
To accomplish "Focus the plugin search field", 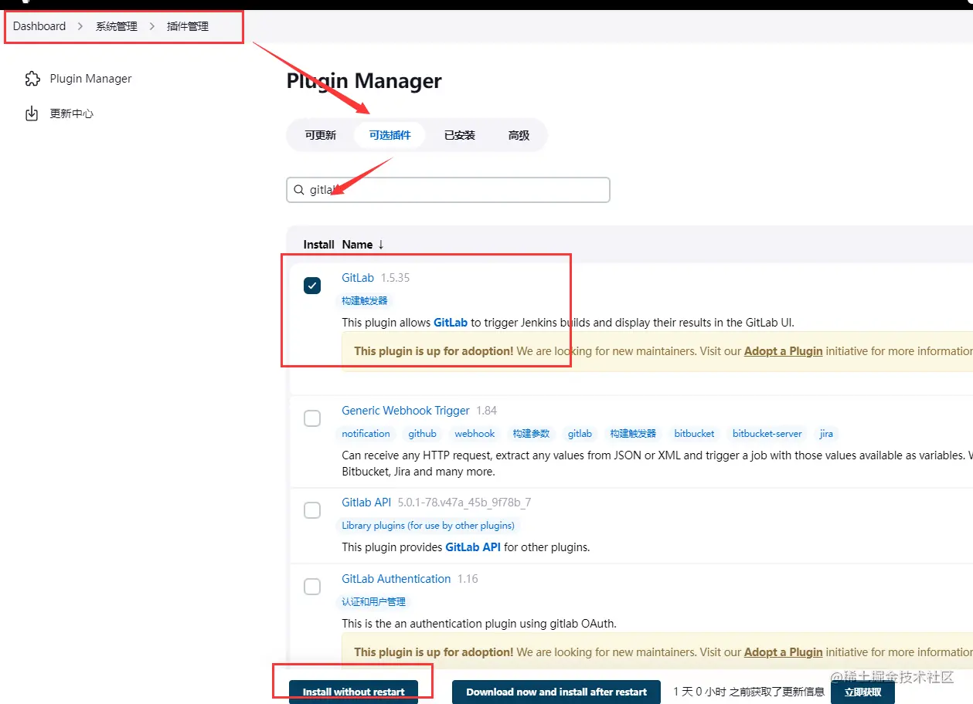I will pos(448,190).
